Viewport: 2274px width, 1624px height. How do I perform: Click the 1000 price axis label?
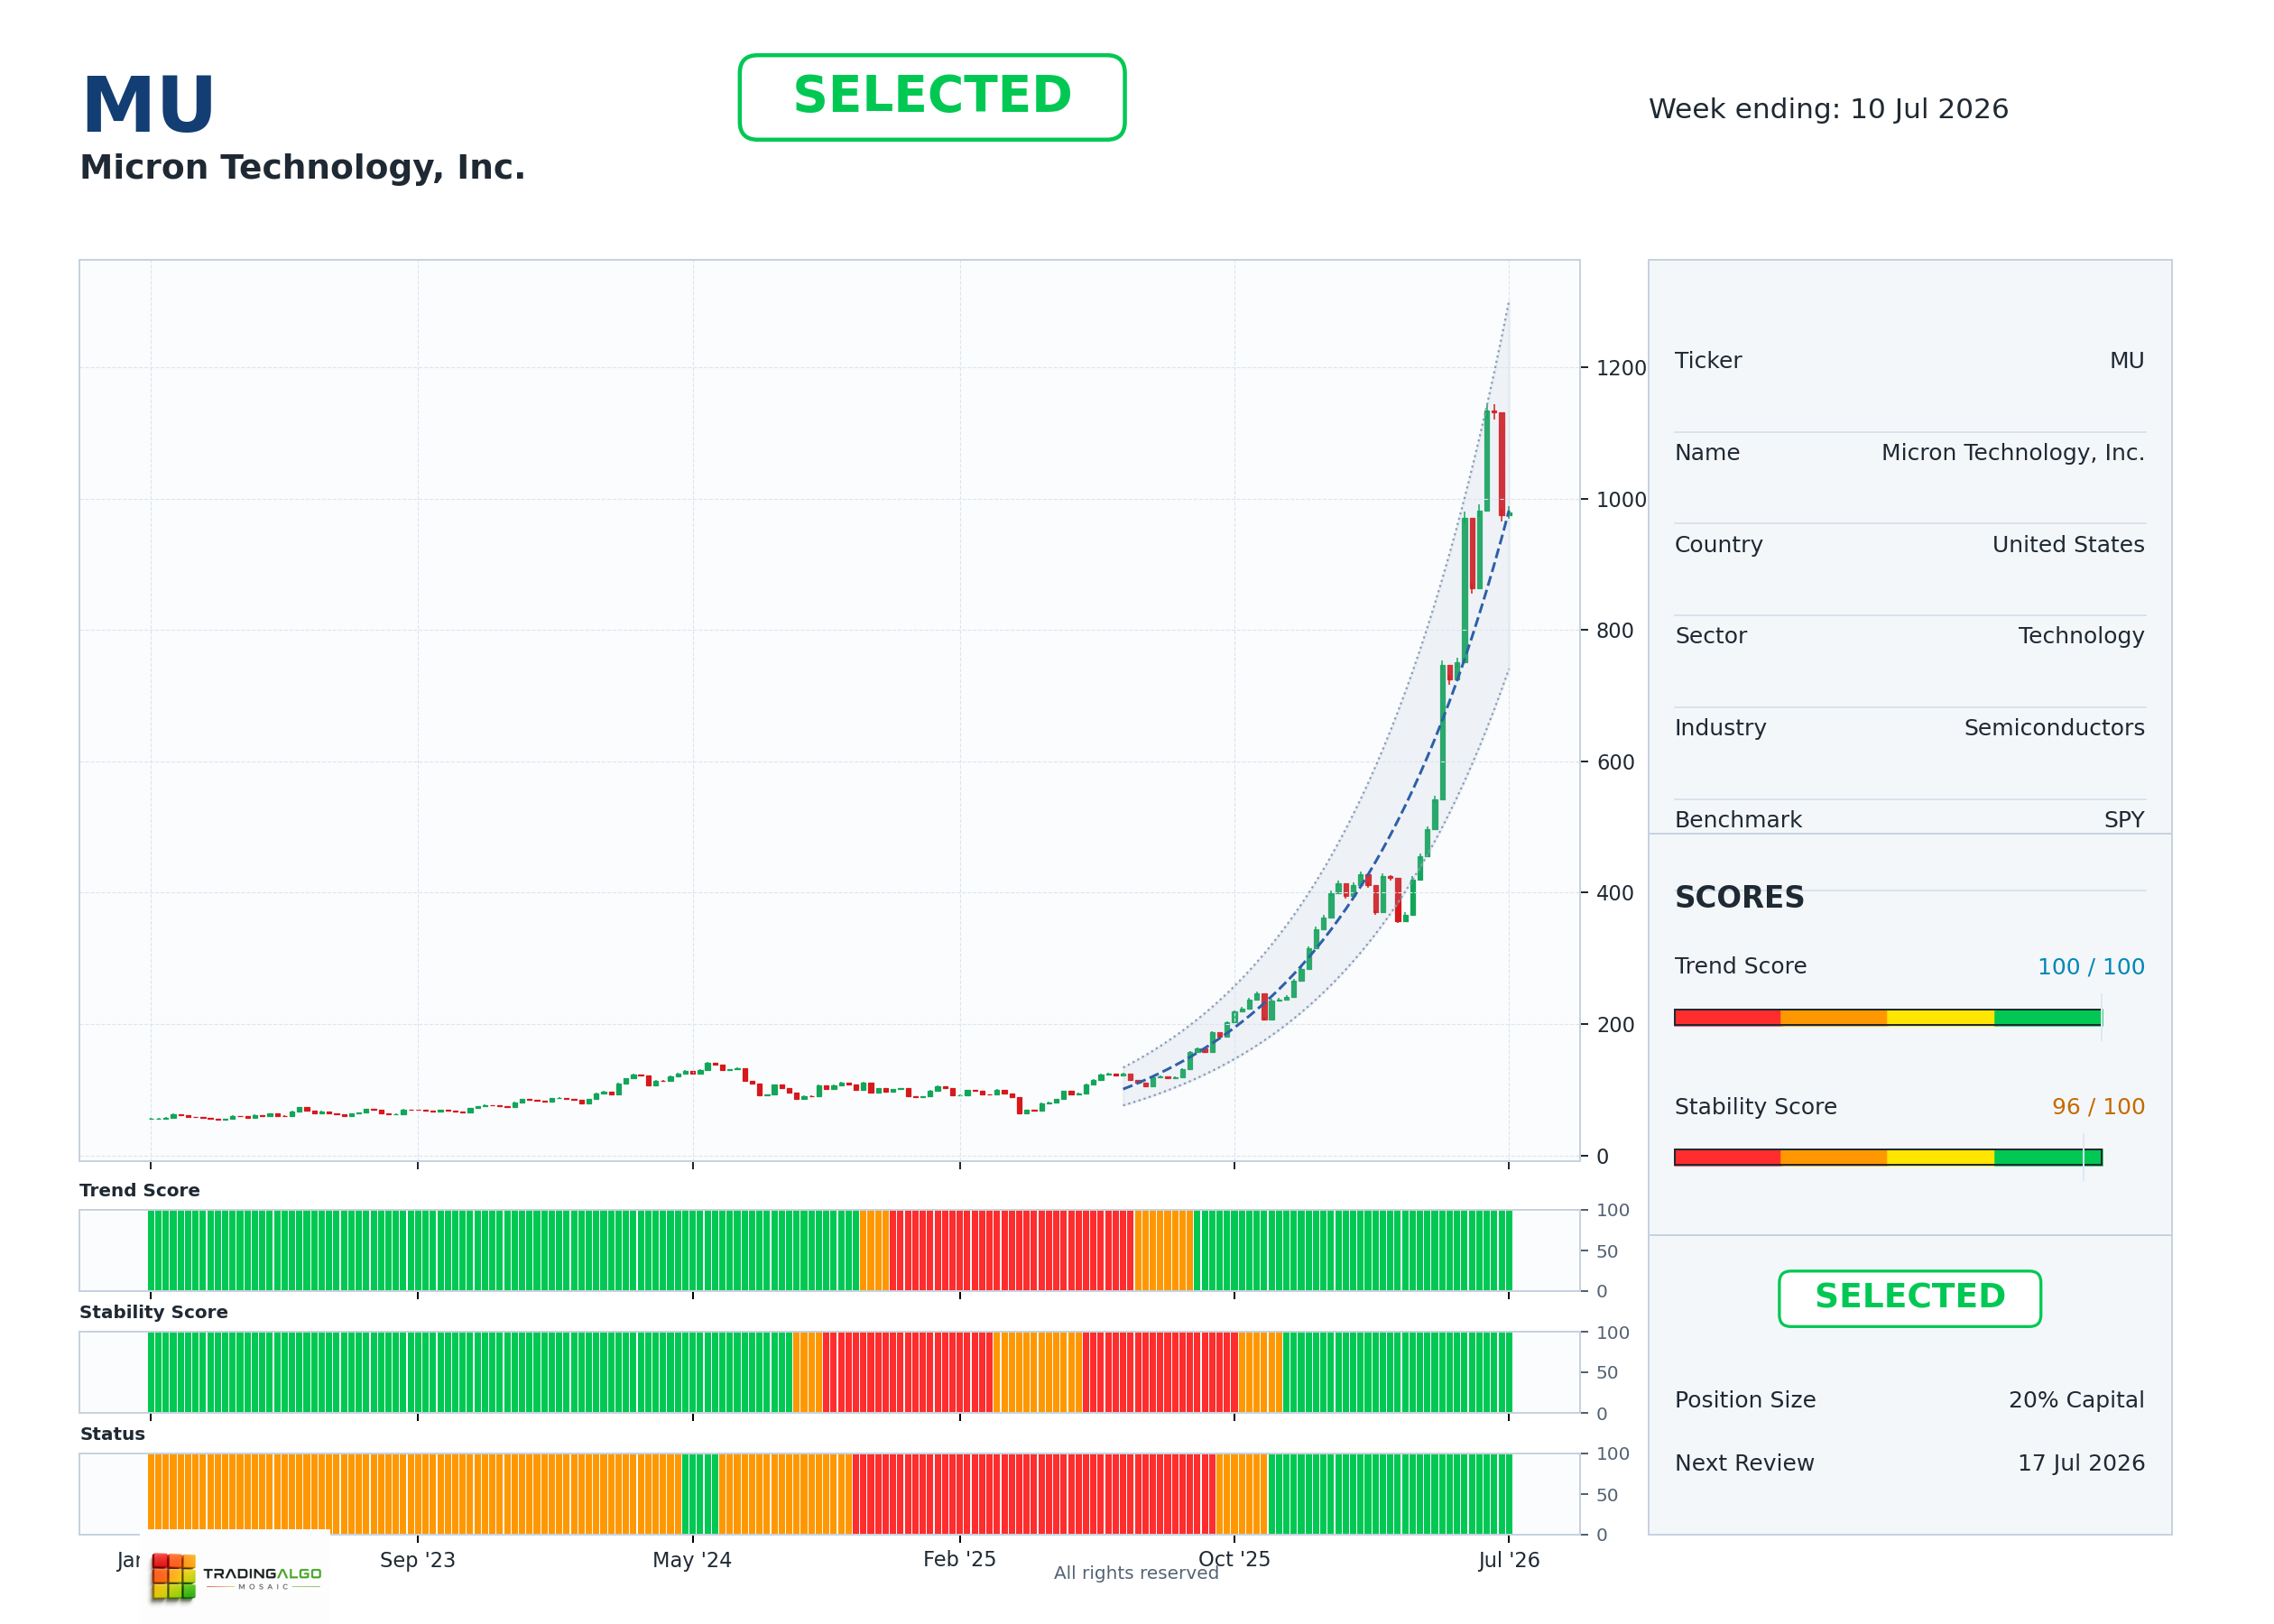pos(1620,499)
